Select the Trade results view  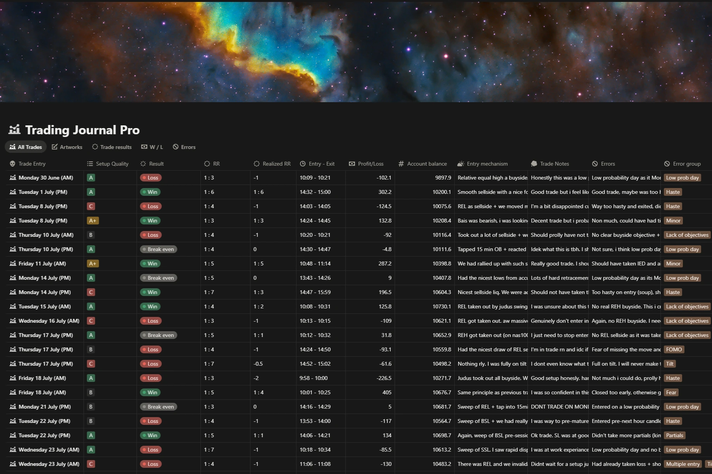click(x=112, y=147)
